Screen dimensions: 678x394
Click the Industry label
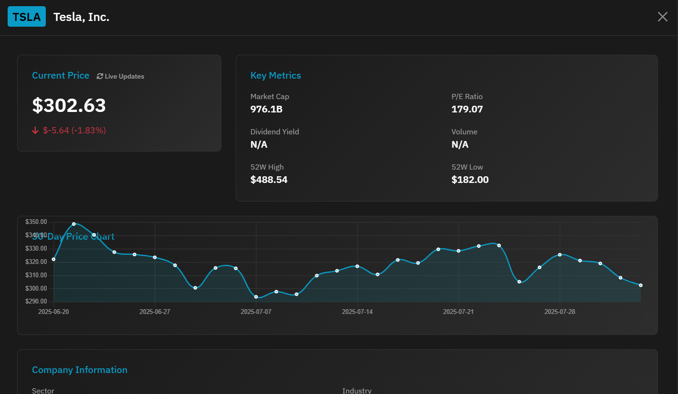(x=357, y=391)
